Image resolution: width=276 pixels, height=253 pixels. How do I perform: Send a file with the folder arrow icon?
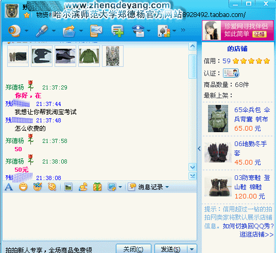(x=69, y=31)
